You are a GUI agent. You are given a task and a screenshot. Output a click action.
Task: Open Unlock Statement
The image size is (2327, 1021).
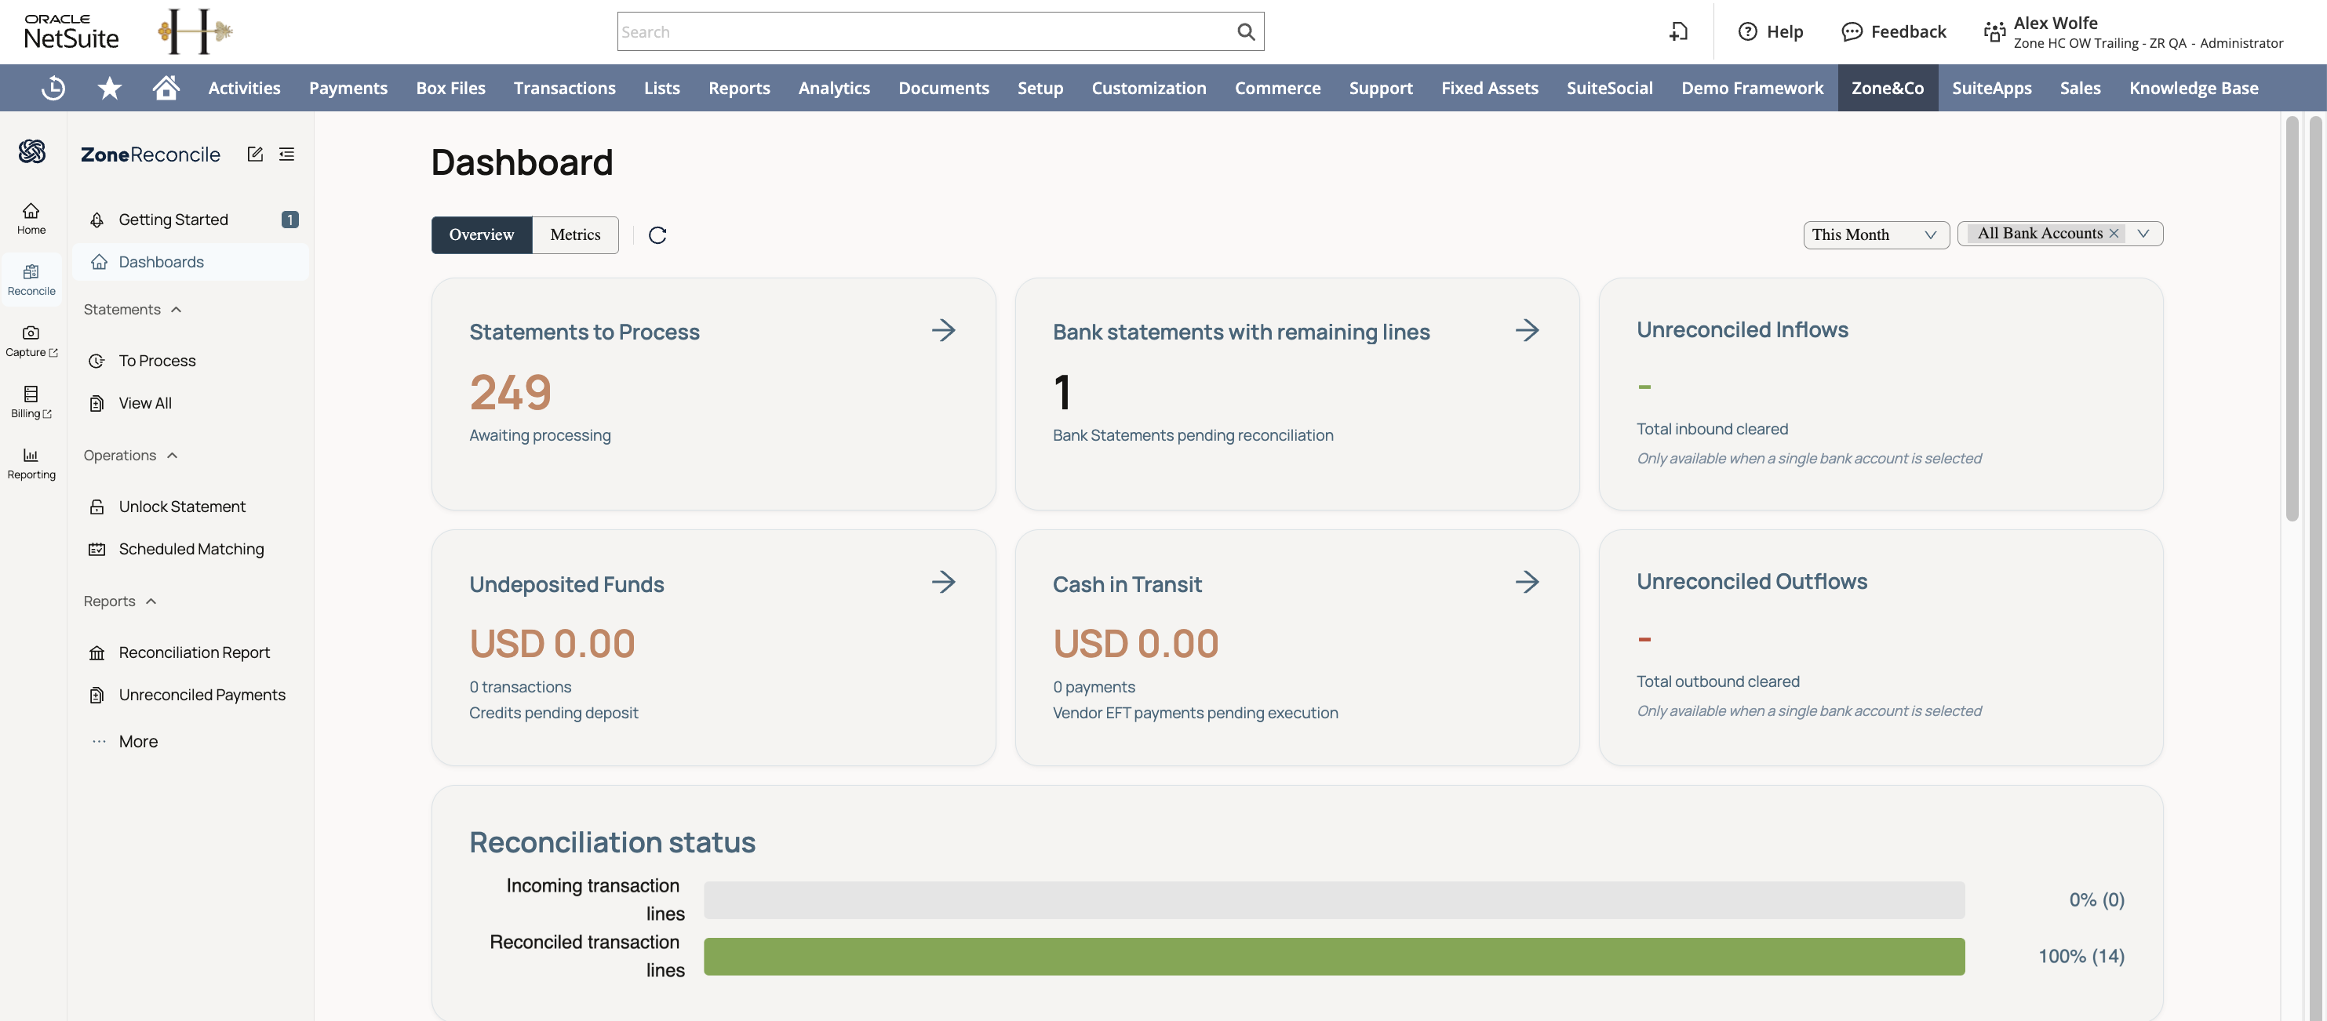191,507
